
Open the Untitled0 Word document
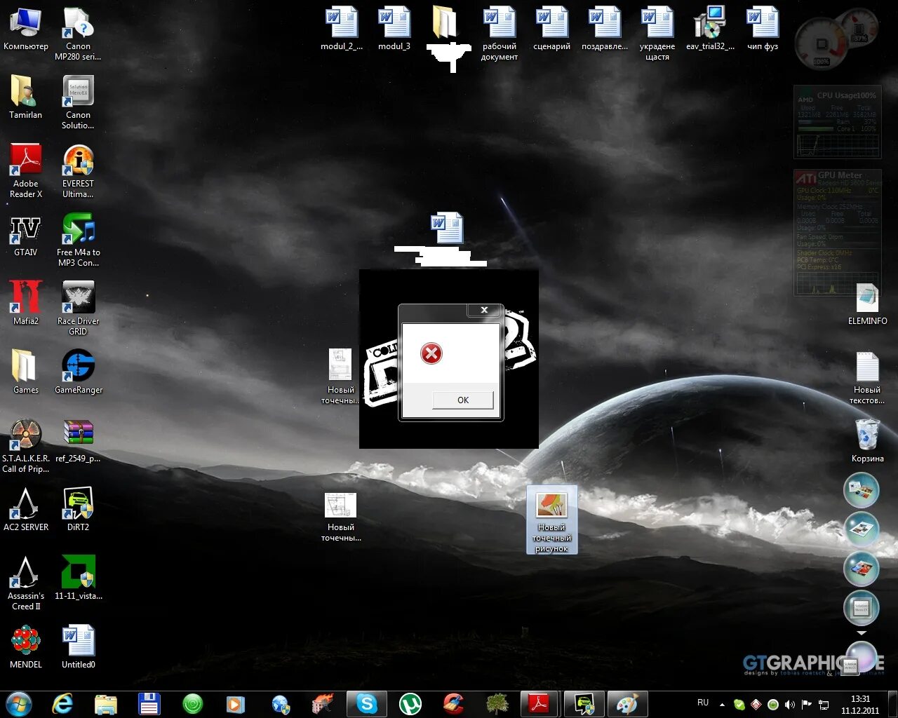(78, 647)
